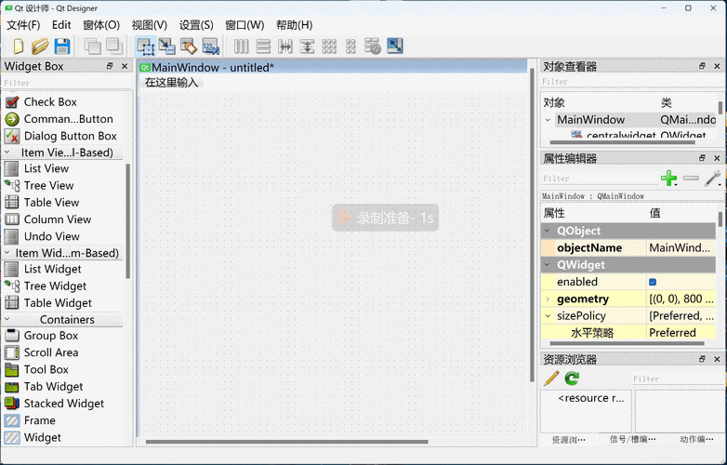Select the Command Link Button widget
This screenshot has width=727, height=465.
68,119
